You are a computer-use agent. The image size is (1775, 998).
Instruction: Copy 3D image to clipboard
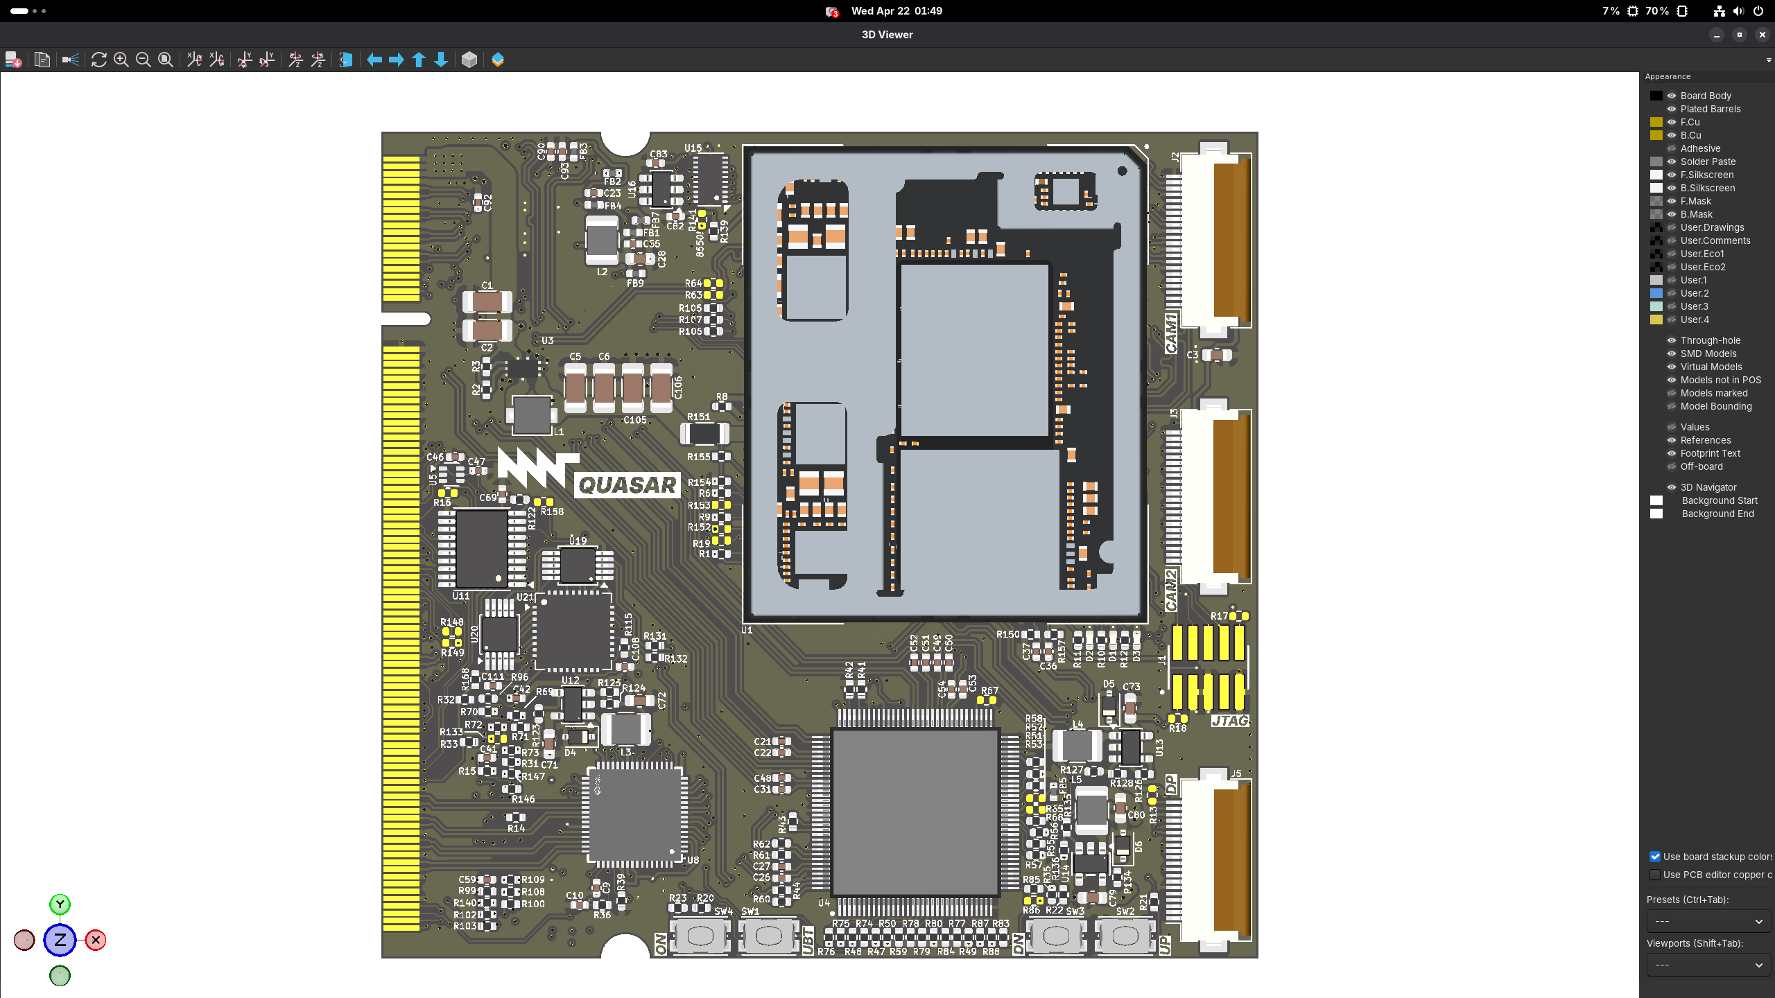point(42,60)
